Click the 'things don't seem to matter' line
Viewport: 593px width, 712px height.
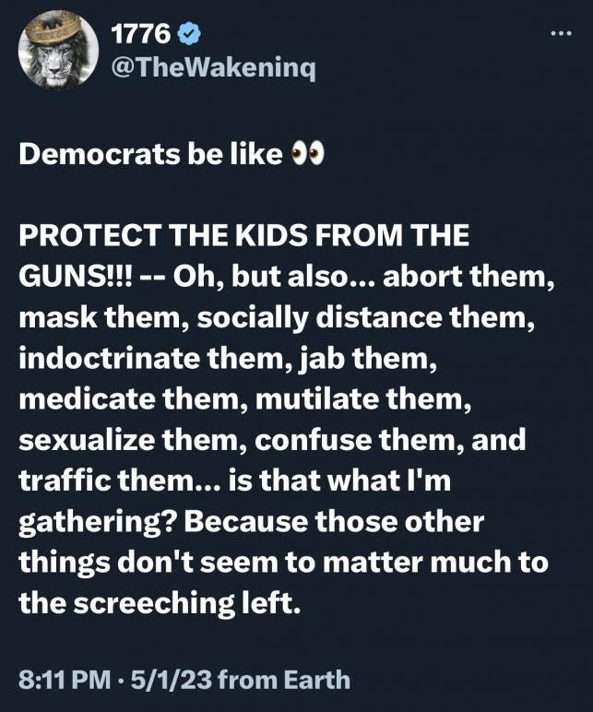click(x=283, y=562)
